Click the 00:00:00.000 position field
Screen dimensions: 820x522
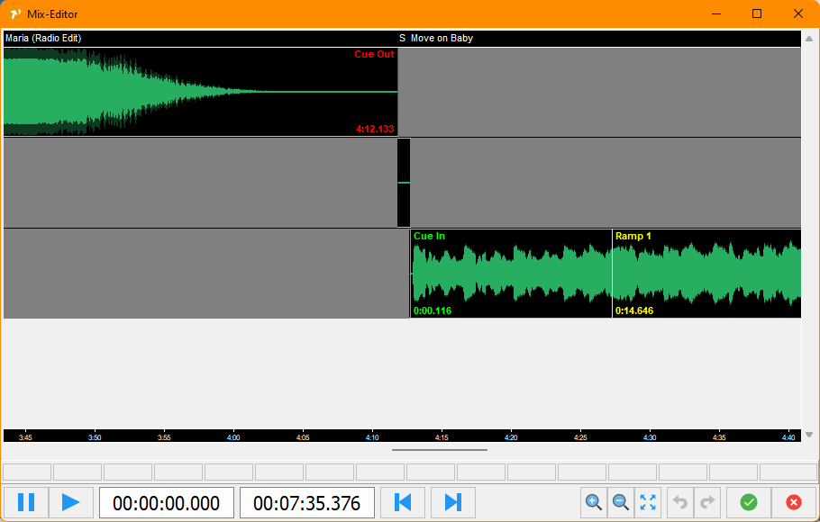coord(167,503)
